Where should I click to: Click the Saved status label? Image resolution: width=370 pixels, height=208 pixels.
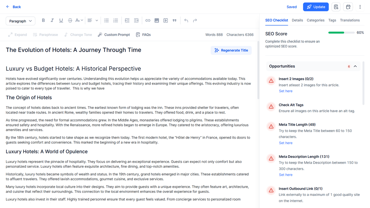tap(291, 7)
